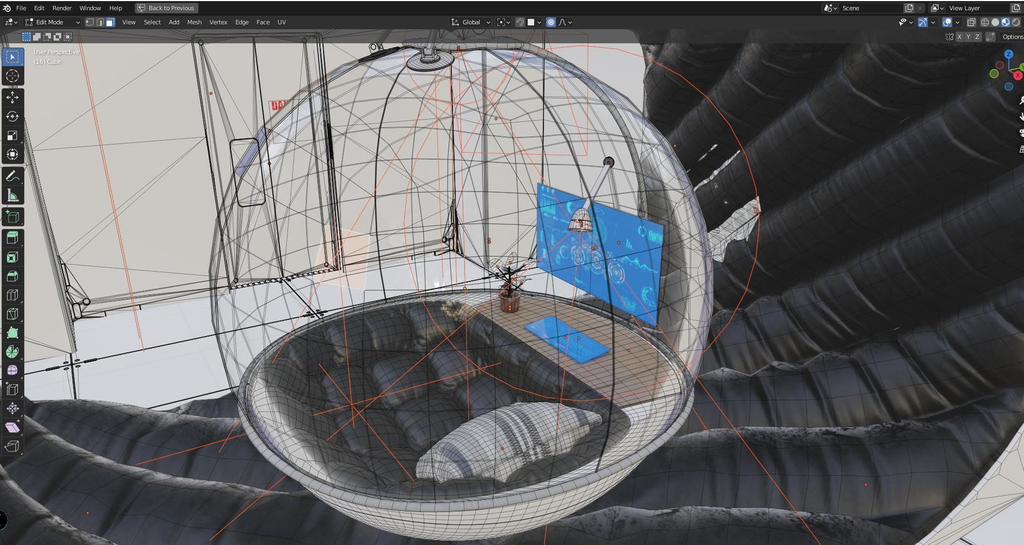Open the Edit Mode dropdown
Viewport: 1024px width, 545px height.
[x=52, y=22]
